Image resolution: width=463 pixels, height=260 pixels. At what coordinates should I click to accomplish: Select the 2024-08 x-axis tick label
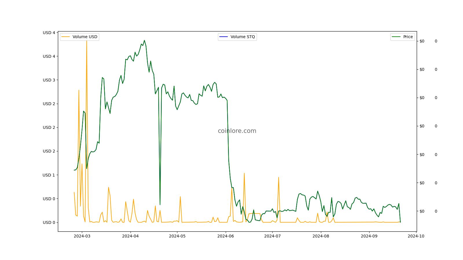click(x=321, y=236)
